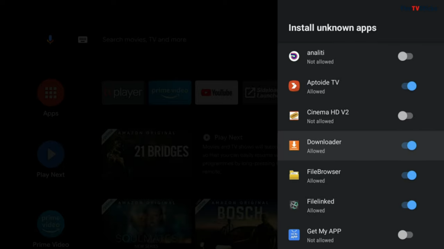Click the 'Filelinked' app name text
The height and width of the screenshot is (249, 444).
[320, 202]
